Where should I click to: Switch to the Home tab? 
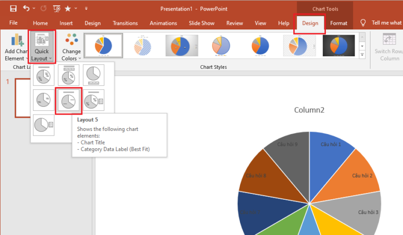pyautogui.click(x=40, y=23)
